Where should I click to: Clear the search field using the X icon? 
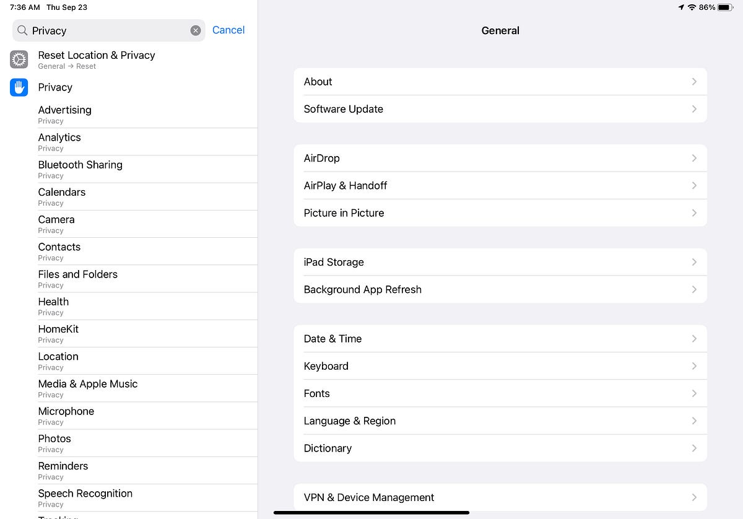coord(196,30)
